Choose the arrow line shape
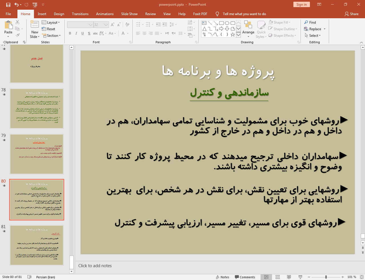Image resolution: width=365 pixels, height=280 pixels. tap(216, 23)
